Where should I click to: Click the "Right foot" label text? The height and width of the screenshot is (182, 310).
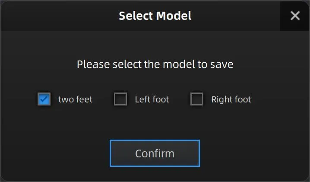click(x=231, y=99)
